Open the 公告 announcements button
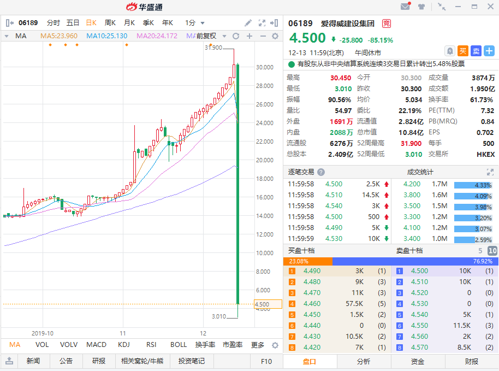Viewport: 499px width, 371px height. pos(66,361)
